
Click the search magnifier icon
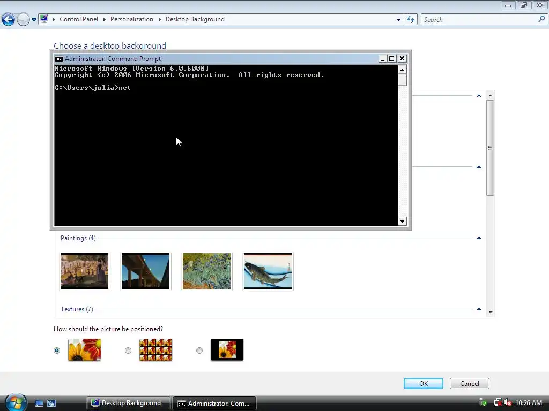pyautogui.click(x=541, y=19)
